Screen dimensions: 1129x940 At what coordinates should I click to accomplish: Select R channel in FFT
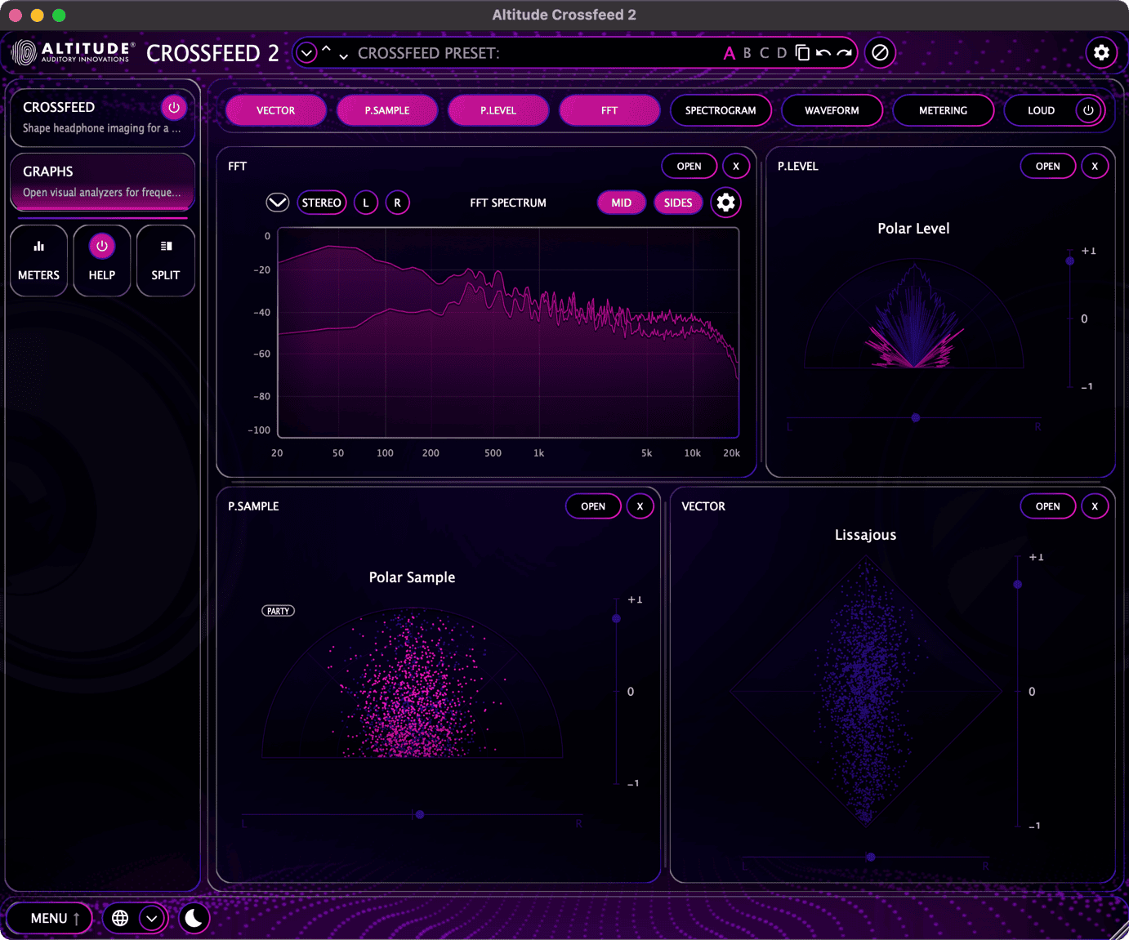point(398,203)
